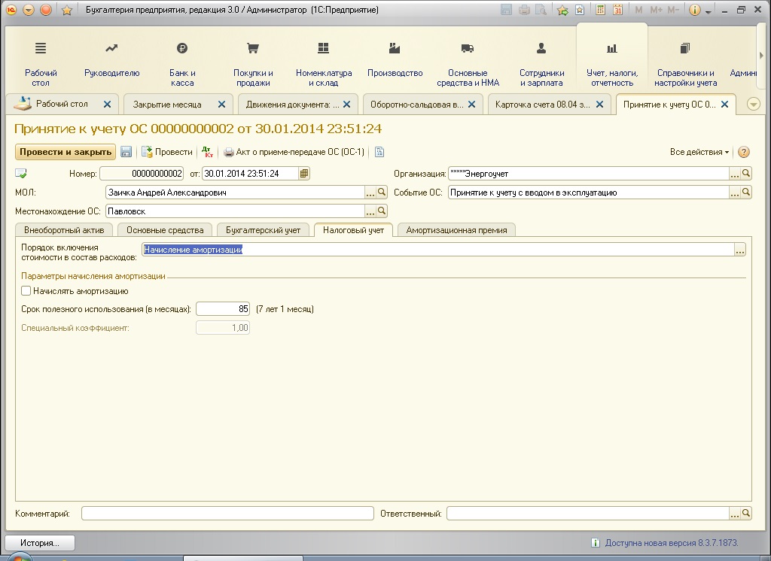
Task: Open calendar picker next to date field
Action: (x=304, y=174)
